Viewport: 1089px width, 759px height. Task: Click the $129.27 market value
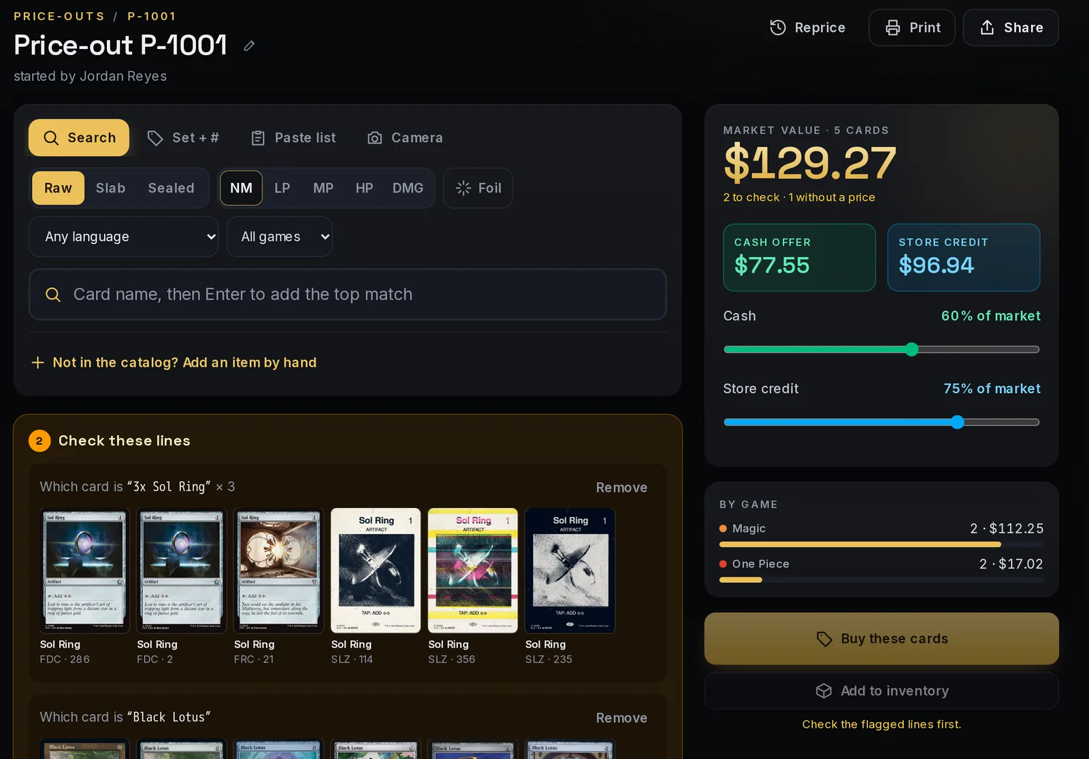coord(810,163)
